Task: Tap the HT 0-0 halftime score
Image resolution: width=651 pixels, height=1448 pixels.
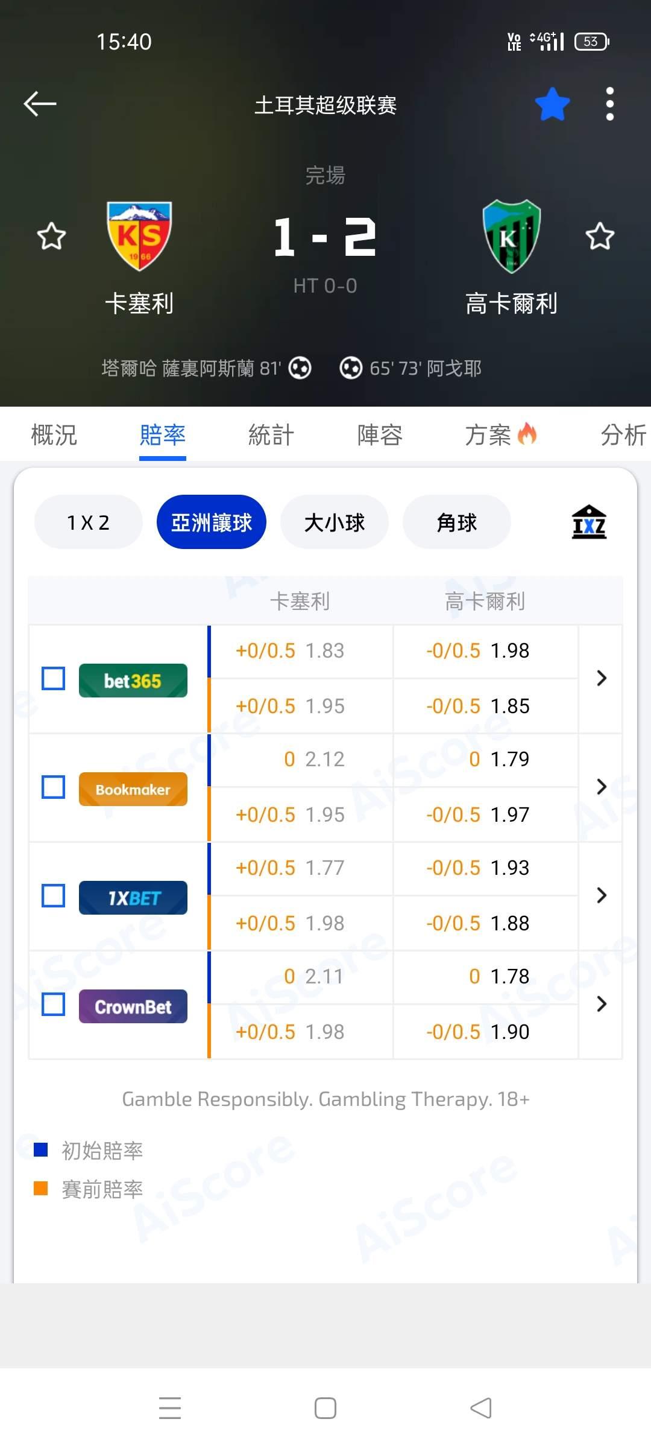Action: (x=325, y=285)
